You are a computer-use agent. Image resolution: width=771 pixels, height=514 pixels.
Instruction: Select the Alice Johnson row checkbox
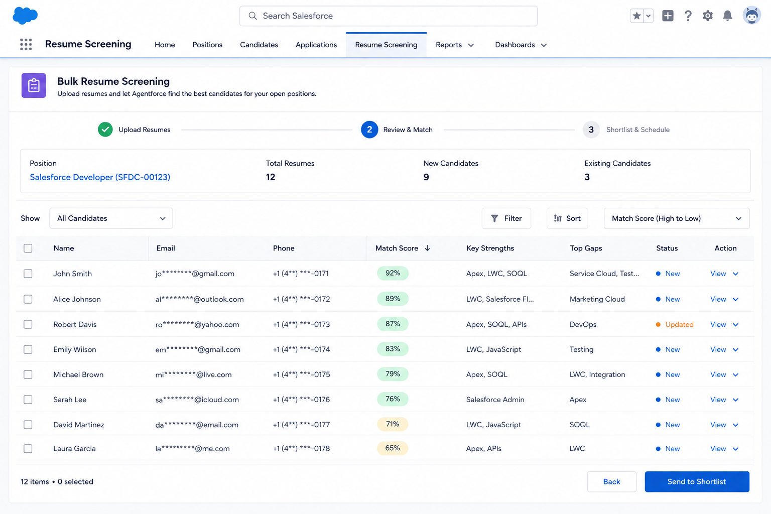click(28, 299)
